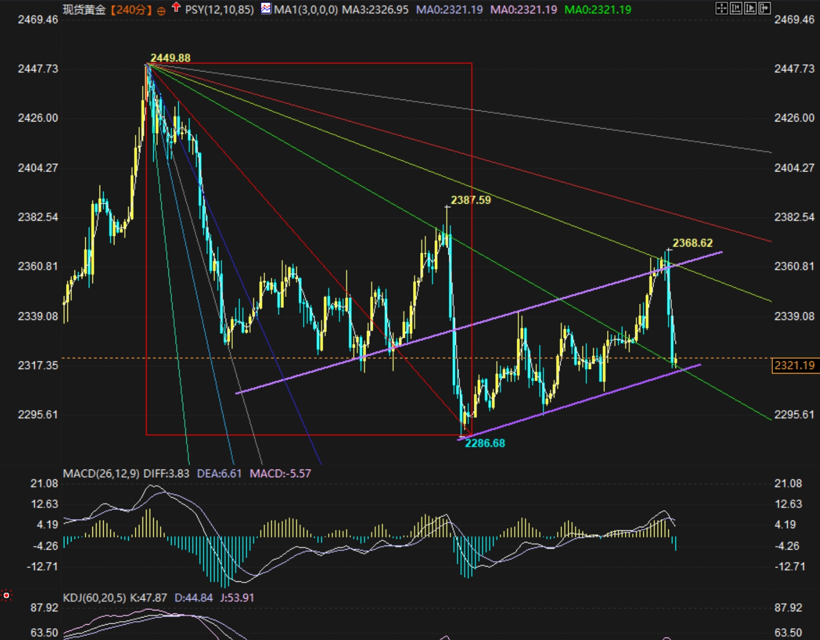This screenshot has height=640, width=820.
Task: Click the D:44.84 value
Action: pyautogui.click(x=194, y=598)
